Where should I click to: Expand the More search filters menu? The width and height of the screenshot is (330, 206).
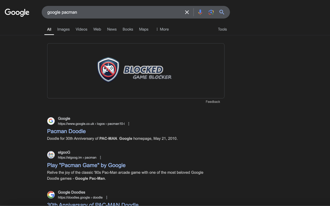tap(162, 29)
